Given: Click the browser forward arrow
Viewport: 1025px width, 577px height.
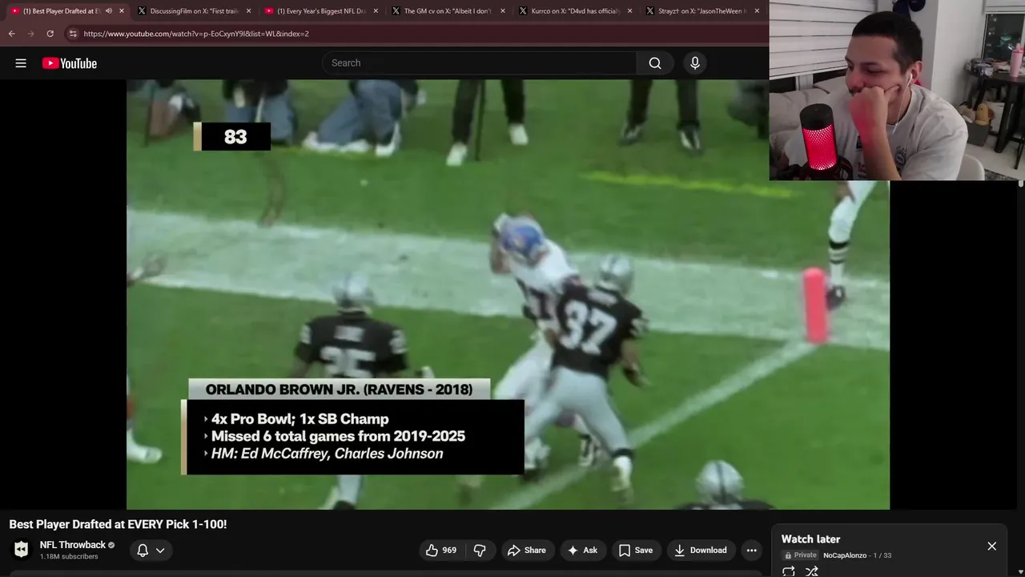Looking at the screenshot, I should 30,34.
